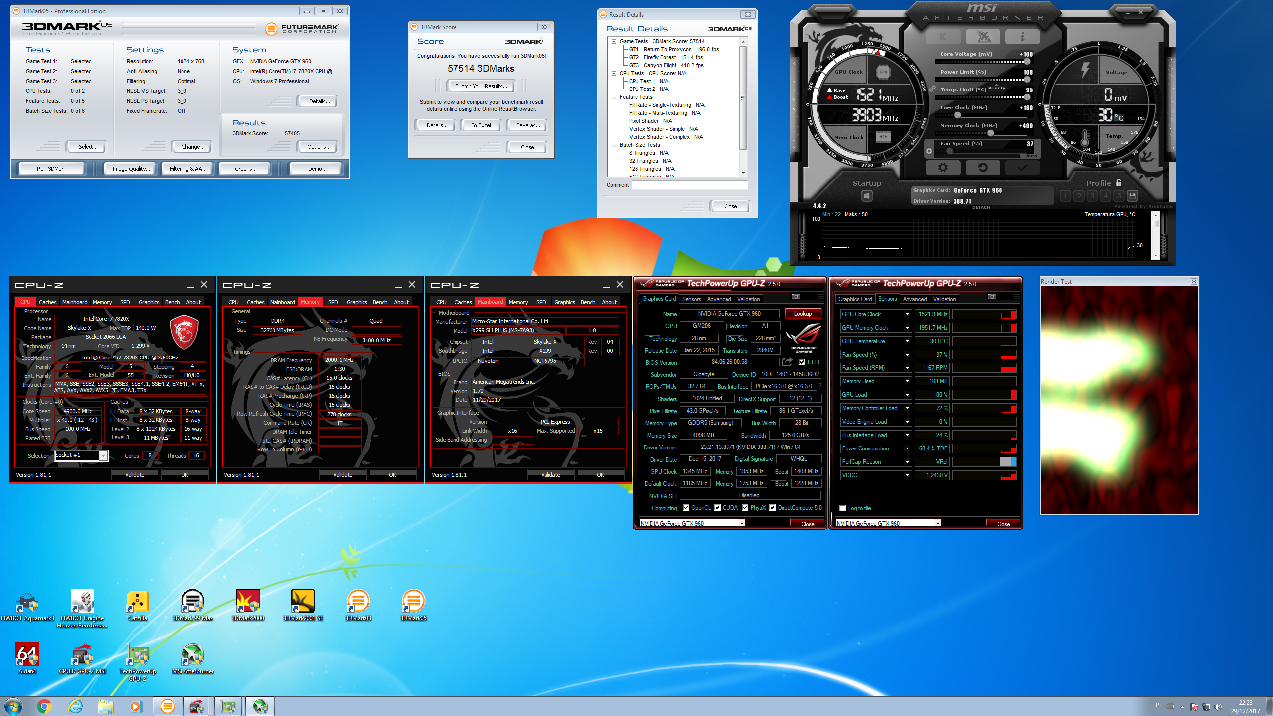Click the power/temp limit link chain icon
The image size is (1273, 716).
[x=932, y=89]
